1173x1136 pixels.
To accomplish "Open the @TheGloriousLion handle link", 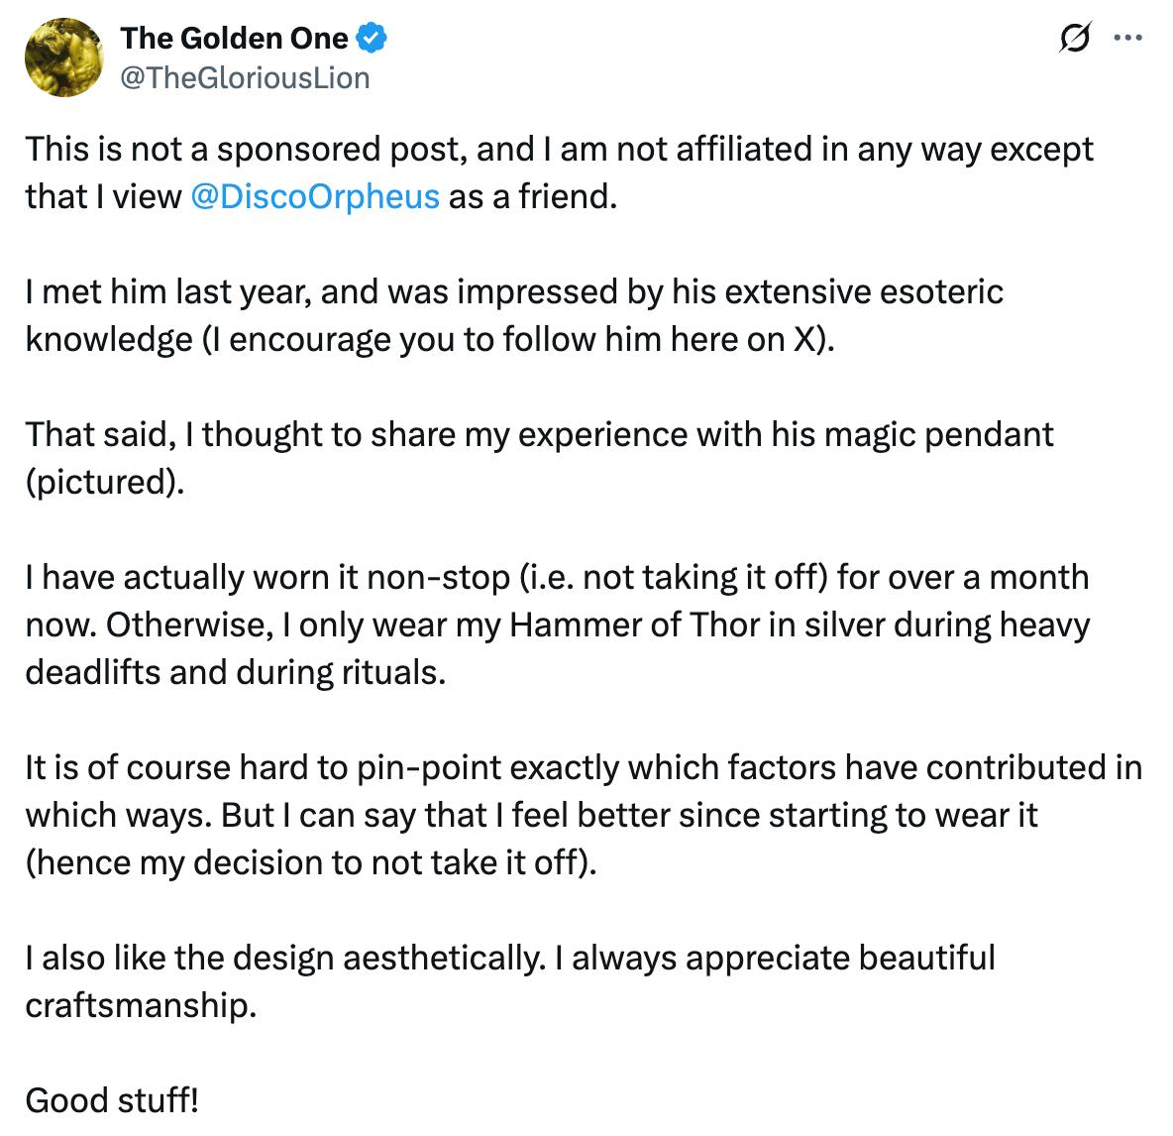I will (x=245, y=77).
